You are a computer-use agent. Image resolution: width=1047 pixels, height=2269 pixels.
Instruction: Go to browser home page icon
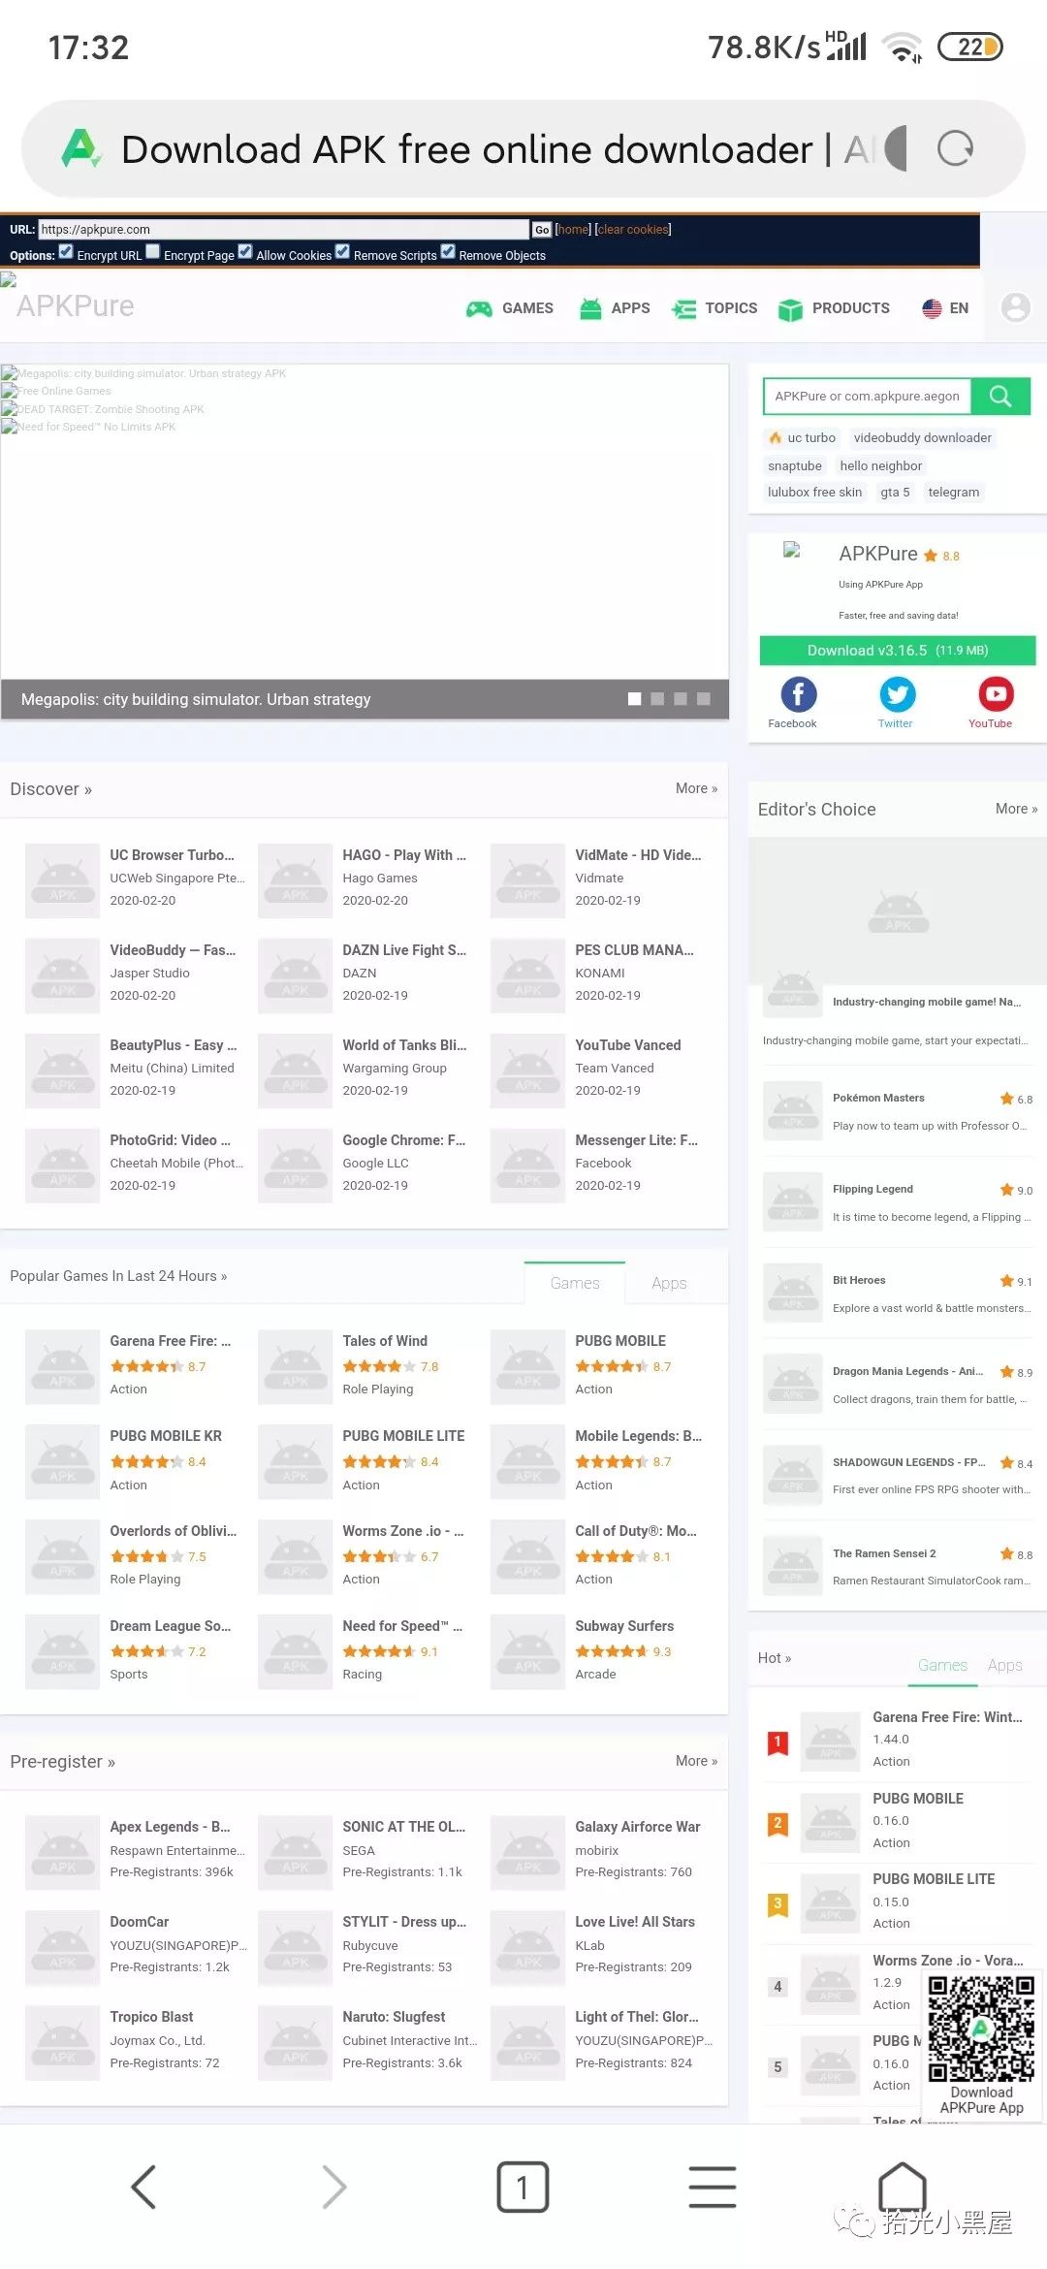(903, 2187)
